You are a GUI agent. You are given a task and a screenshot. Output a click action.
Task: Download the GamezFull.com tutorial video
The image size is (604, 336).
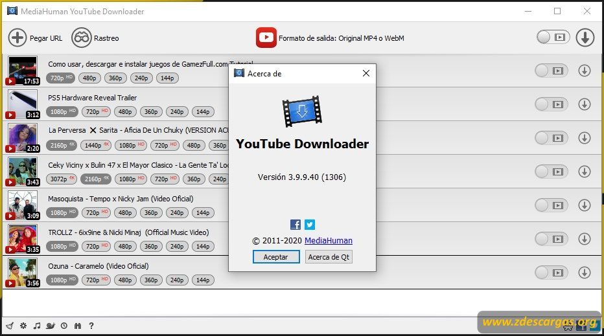pyautogui.click(x=585, y=71)
